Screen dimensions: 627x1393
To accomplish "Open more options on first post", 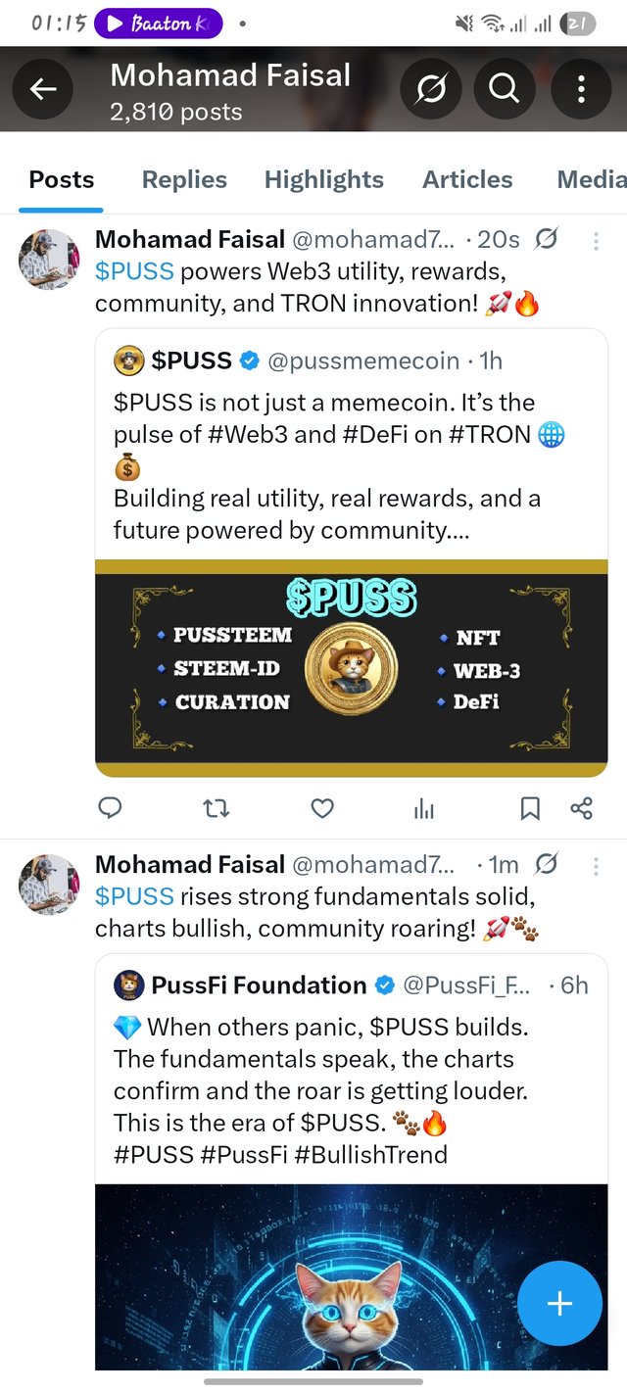I will [596, 239].
